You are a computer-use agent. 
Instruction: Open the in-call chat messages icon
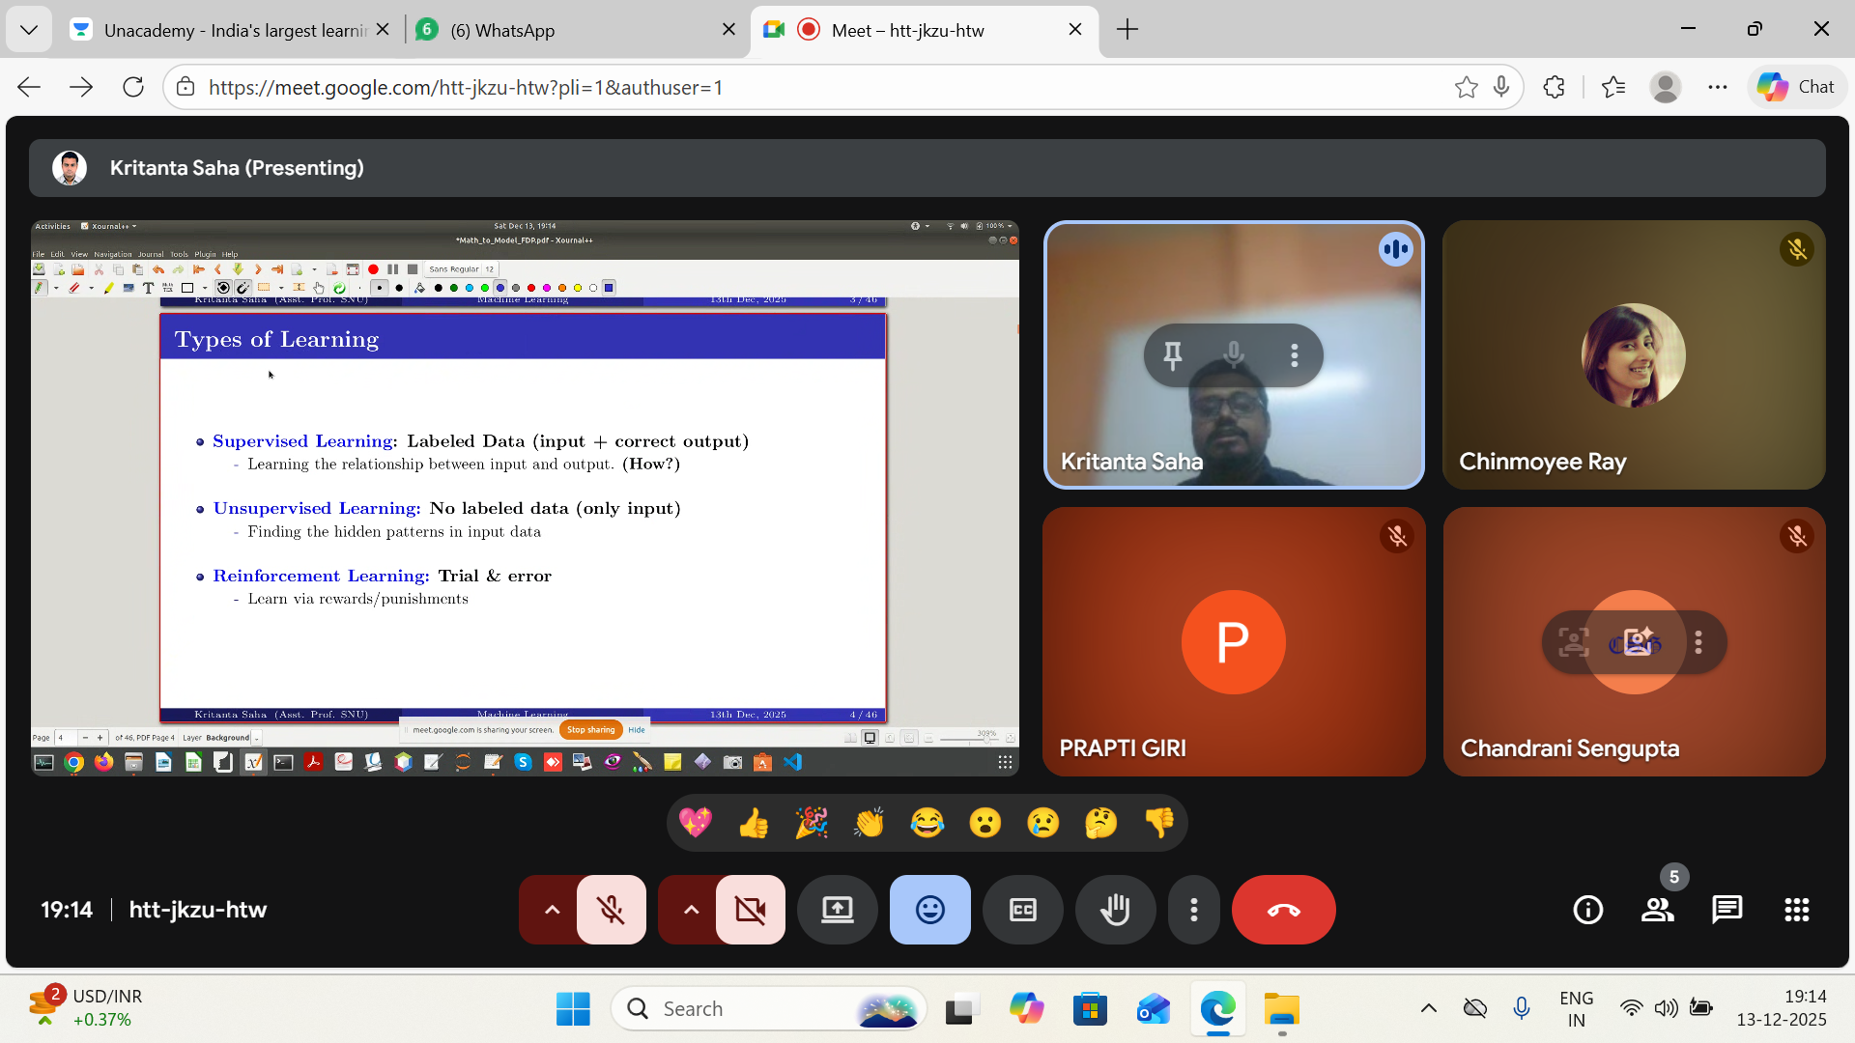1727,910
